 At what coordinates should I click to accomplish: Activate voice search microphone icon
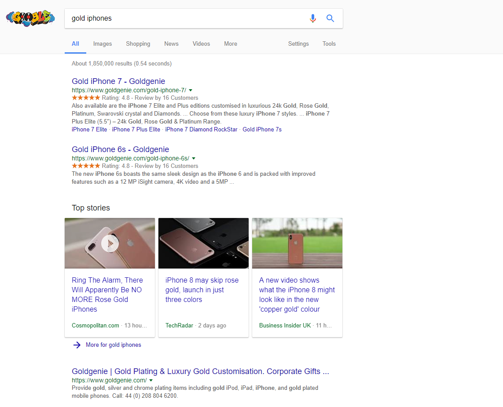point(313,18)
